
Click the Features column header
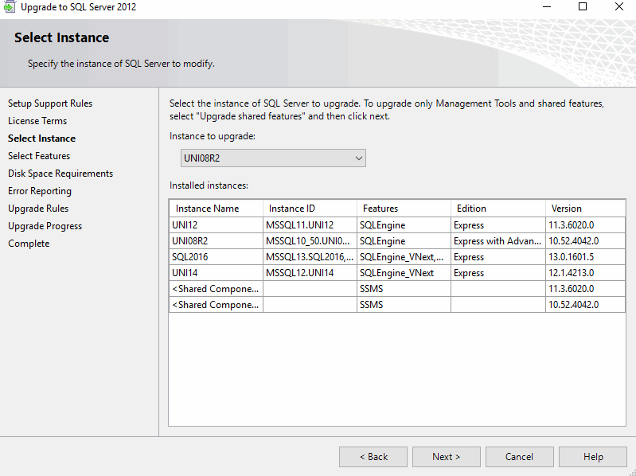[403, 209]
